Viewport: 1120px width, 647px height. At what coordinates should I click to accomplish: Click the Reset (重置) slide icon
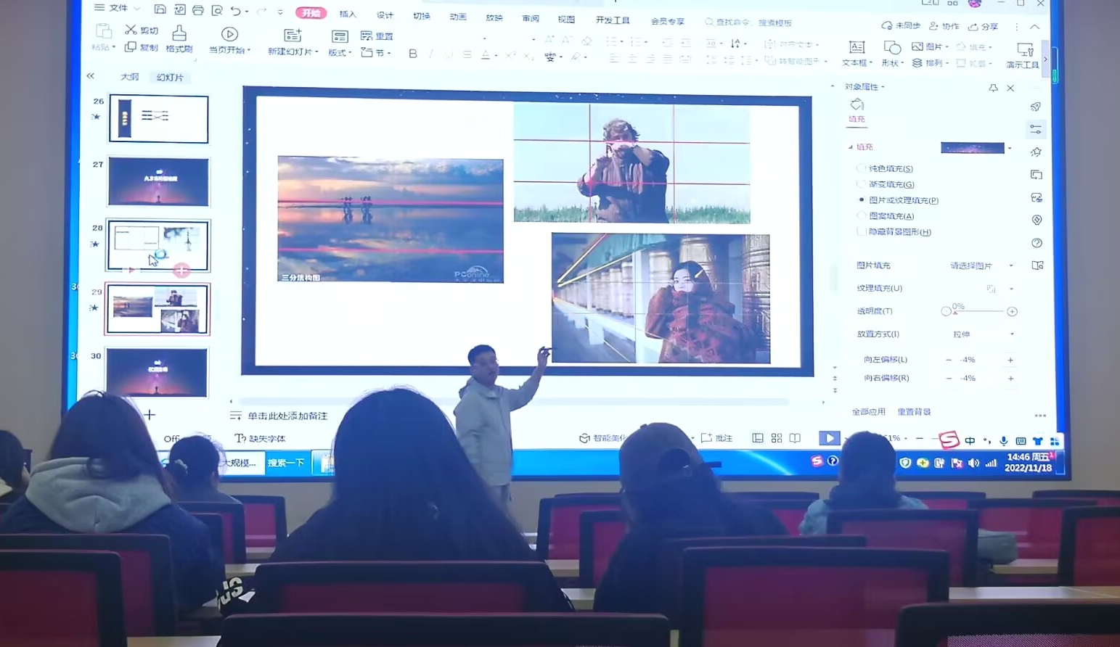coord(367,36)
